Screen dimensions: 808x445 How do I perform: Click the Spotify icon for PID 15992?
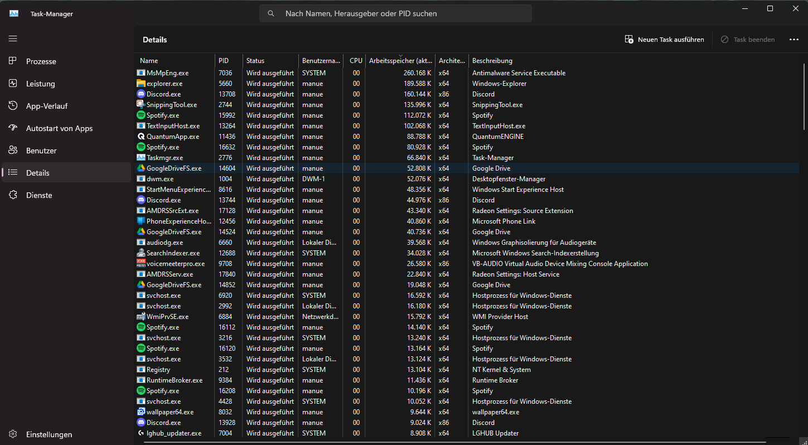[141, 115]
